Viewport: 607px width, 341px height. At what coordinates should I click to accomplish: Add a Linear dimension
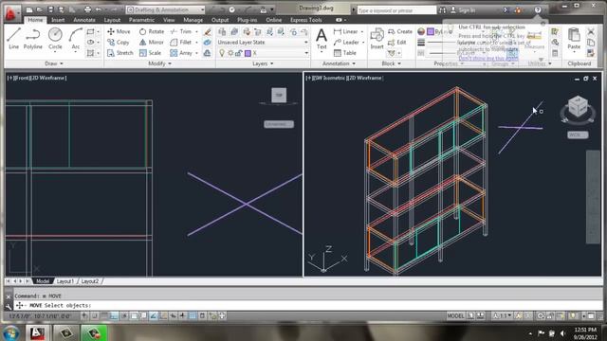pos(346,31)
